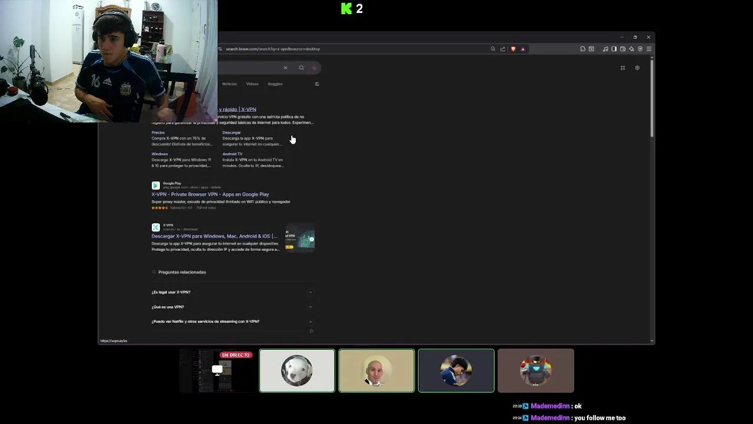Select the blue jersey avatar participant tile

click(456, 370)
